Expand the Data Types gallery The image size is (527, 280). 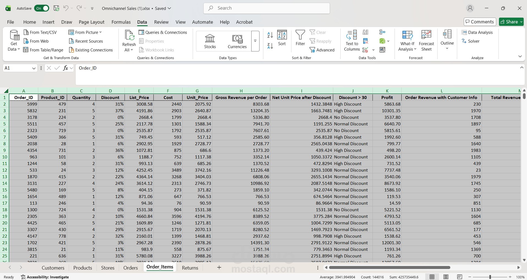255,41
